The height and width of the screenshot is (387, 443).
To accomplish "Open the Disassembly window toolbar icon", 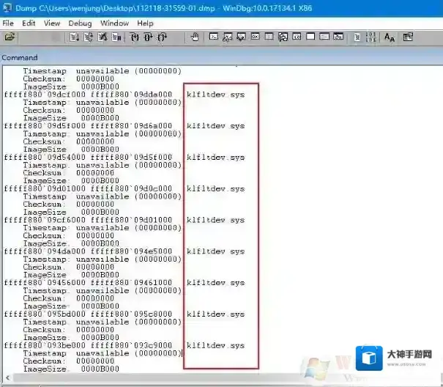I will 297,37.
